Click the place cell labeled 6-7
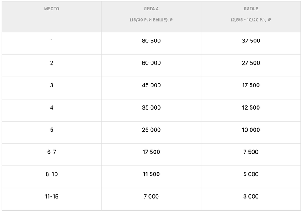303x213 pixels. click(52, 152)
